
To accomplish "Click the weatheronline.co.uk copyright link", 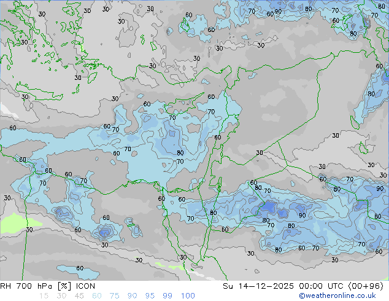I will 337,295.
